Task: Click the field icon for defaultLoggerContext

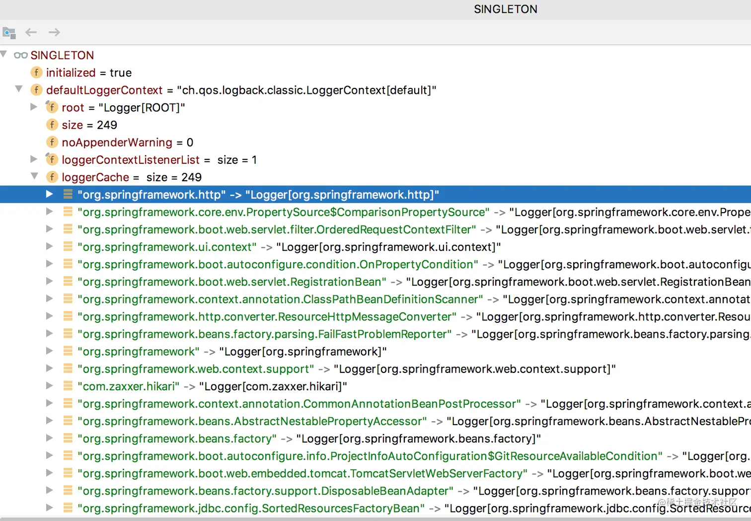Action: [x=36, y=90]
